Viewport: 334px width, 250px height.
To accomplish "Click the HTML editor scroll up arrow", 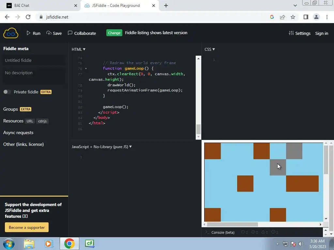I will (198, 59).
